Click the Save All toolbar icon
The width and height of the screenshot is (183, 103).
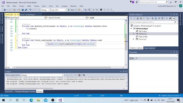(x=26, y=10)
